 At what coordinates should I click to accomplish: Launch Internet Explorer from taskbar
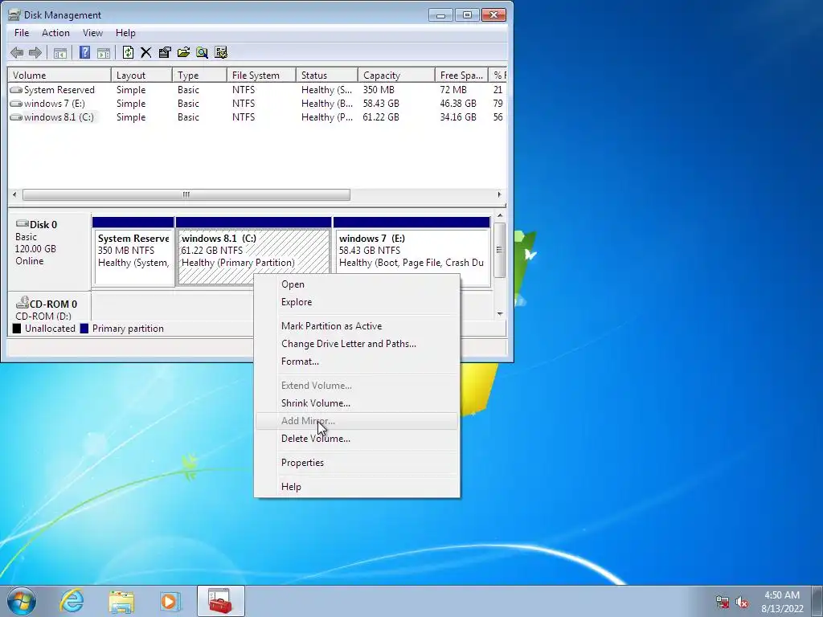tap(72, 601)
